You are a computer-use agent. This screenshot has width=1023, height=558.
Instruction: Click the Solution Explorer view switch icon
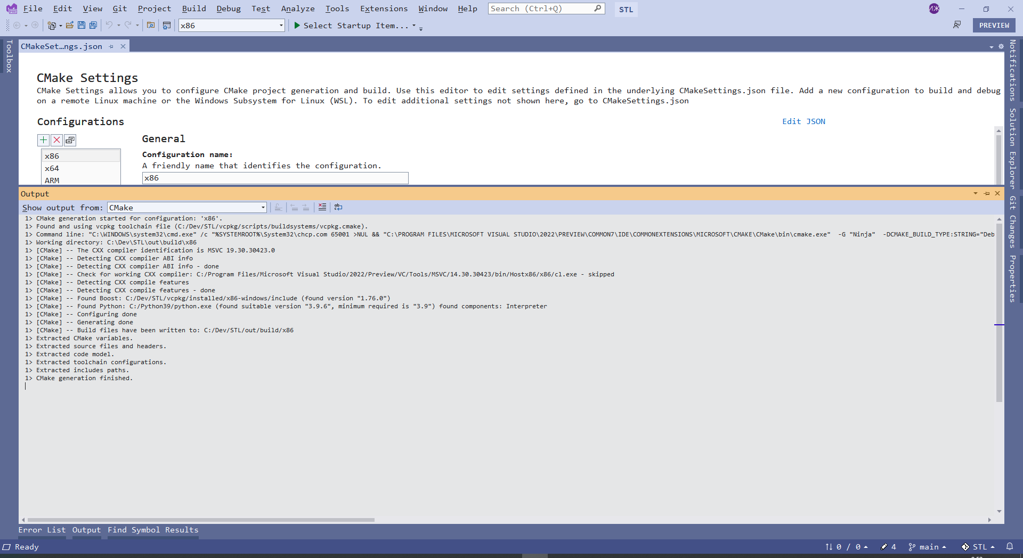click(x=167, y=25)
